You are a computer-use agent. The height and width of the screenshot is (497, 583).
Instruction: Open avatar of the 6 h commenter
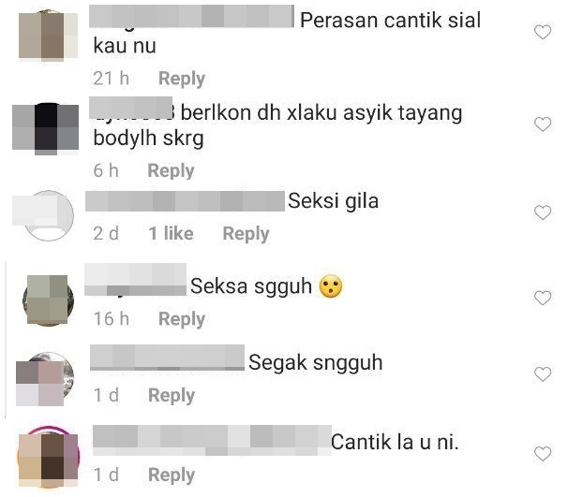pos(45,128)
